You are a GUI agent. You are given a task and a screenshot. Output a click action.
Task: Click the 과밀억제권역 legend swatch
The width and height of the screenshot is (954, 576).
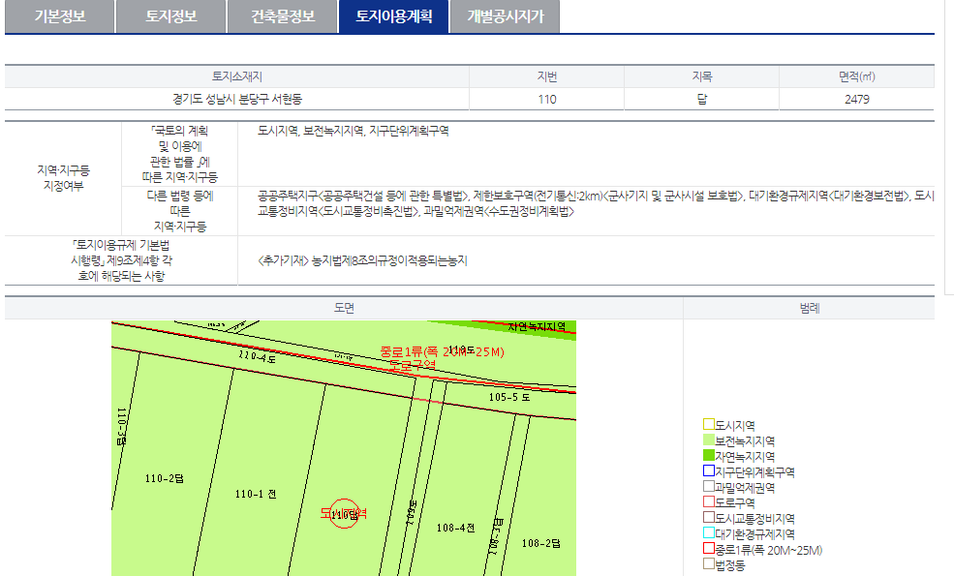coord(708,486)
